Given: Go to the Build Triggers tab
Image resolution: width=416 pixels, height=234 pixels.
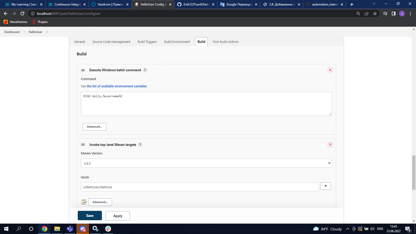Looking at the screenshot, I should (x=147, y=42).
